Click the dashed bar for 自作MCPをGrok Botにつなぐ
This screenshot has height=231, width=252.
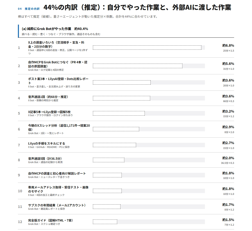[x=138, y=66]
